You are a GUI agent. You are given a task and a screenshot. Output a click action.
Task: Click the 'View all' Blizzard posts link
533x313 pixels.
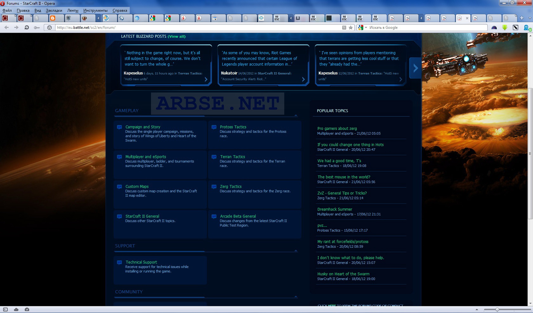(x=177, y=36)
